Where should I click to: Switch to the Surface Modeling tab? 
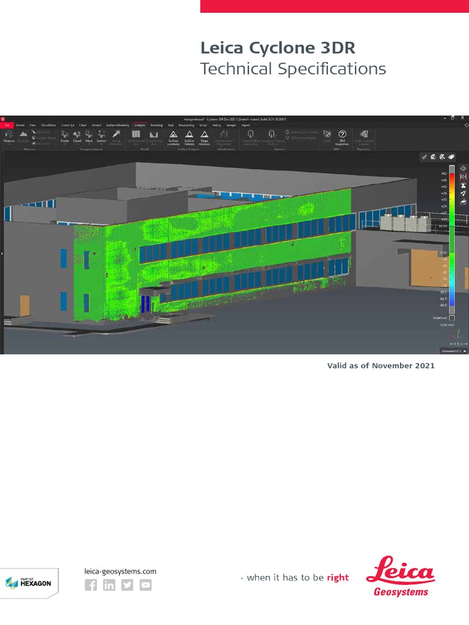[x=117, y=125]
